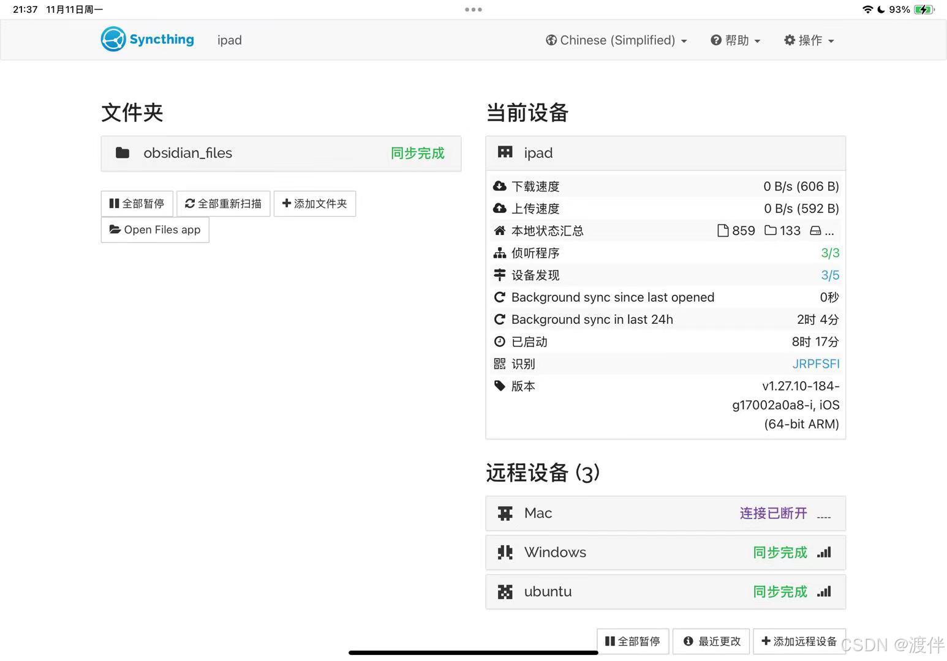Viewport: 947px width, 661px height.
Task: Tap the three-dot multitasking indicator at top
Action: 473,9
